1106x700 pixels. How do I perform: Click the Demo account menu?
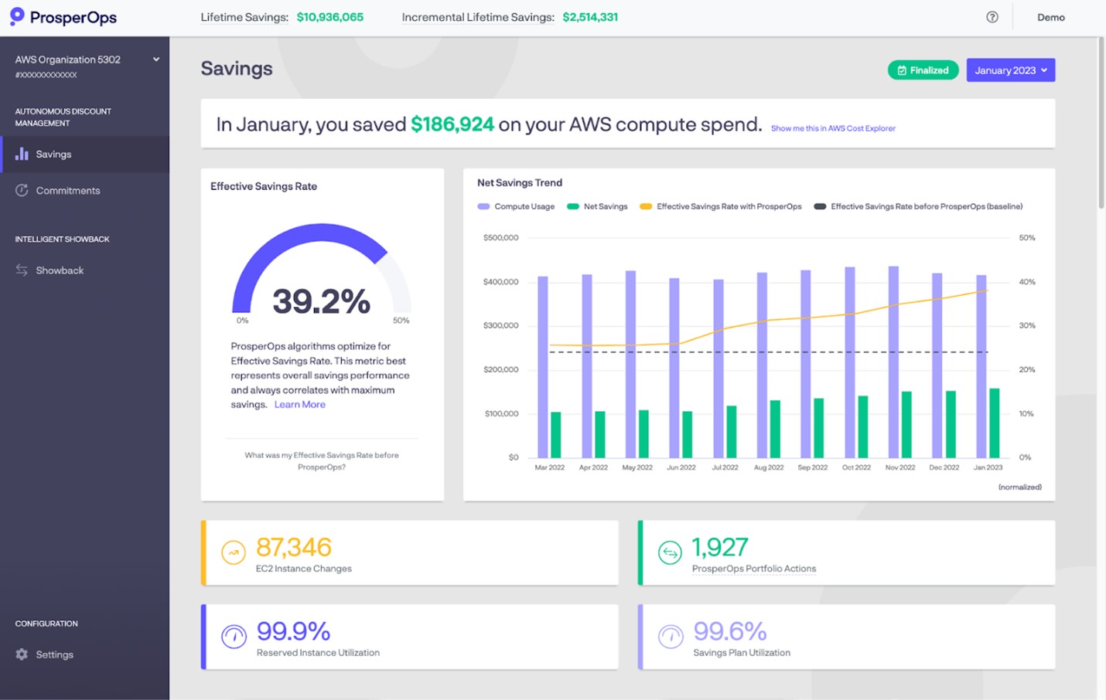1050,16
